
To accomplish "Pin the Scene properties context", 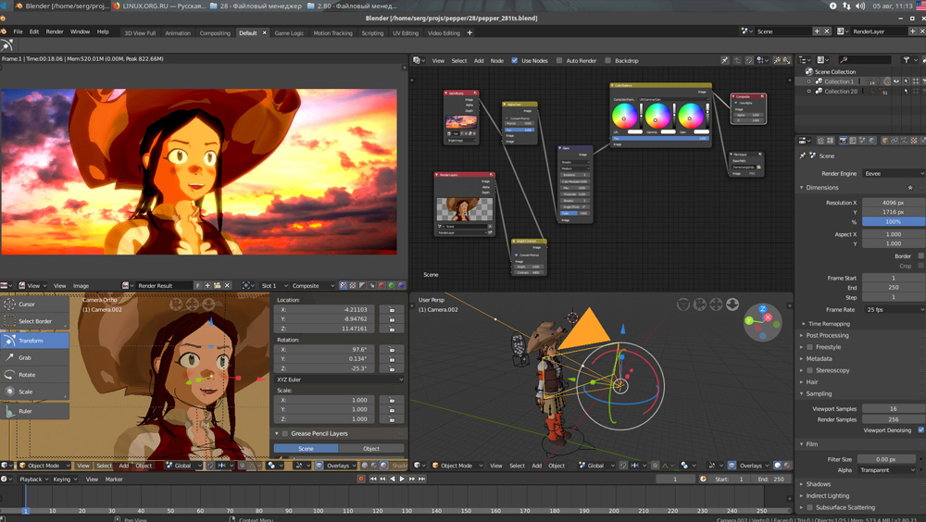I will (x=802, y=155).
